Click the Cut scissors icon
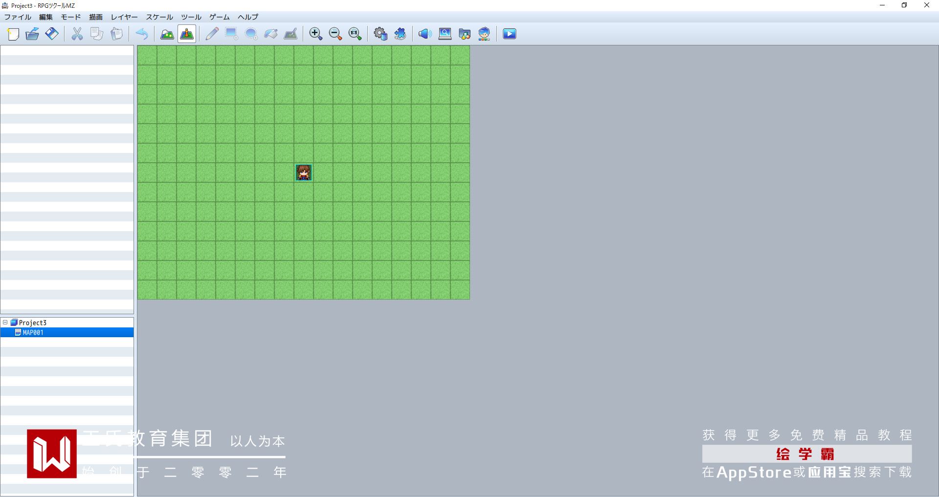 pos(77,34)
